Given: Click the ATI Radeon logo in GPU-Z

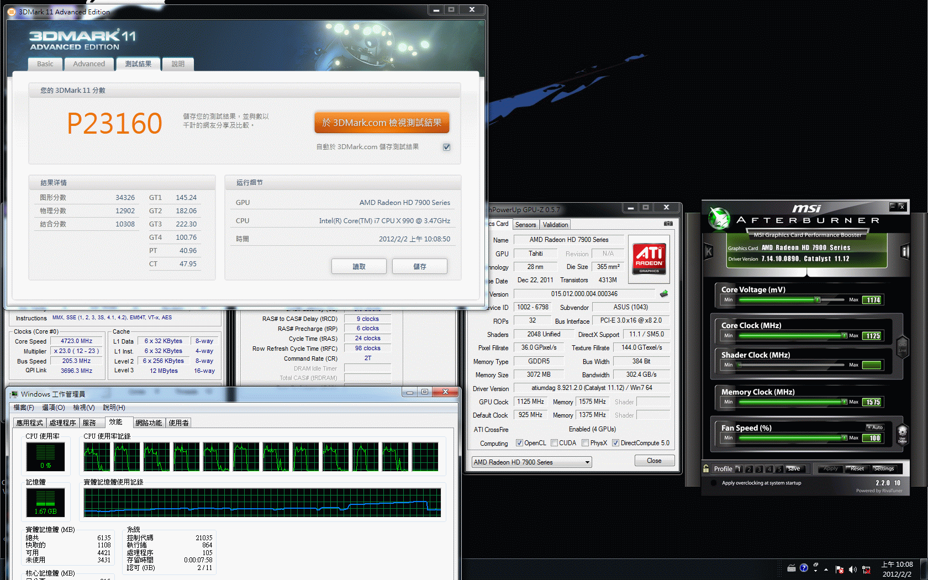Looking at the screenshot, I should click(x=649, y=258).
